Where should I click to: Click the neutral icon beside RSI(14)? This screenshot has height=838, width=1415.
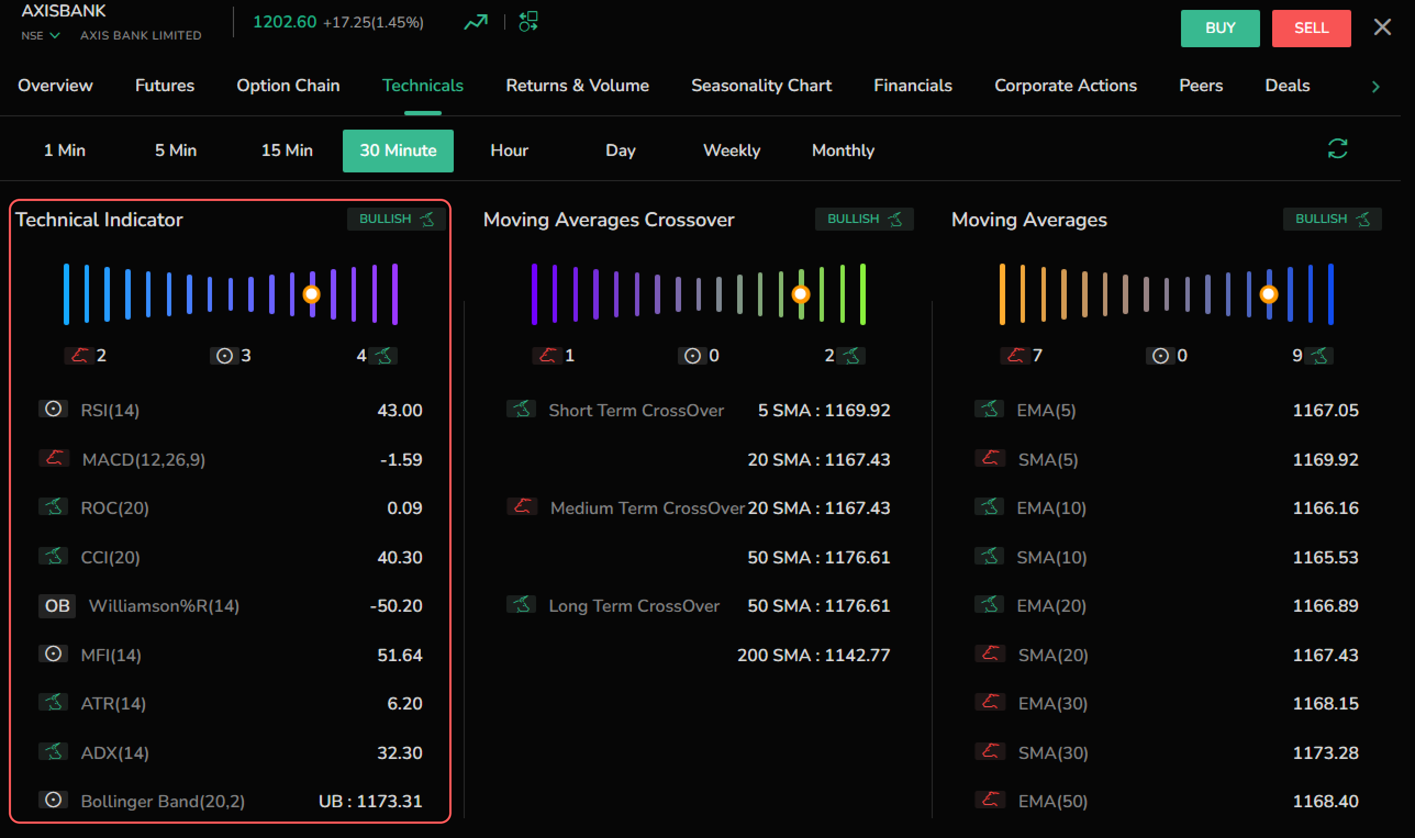click(53, 409)
